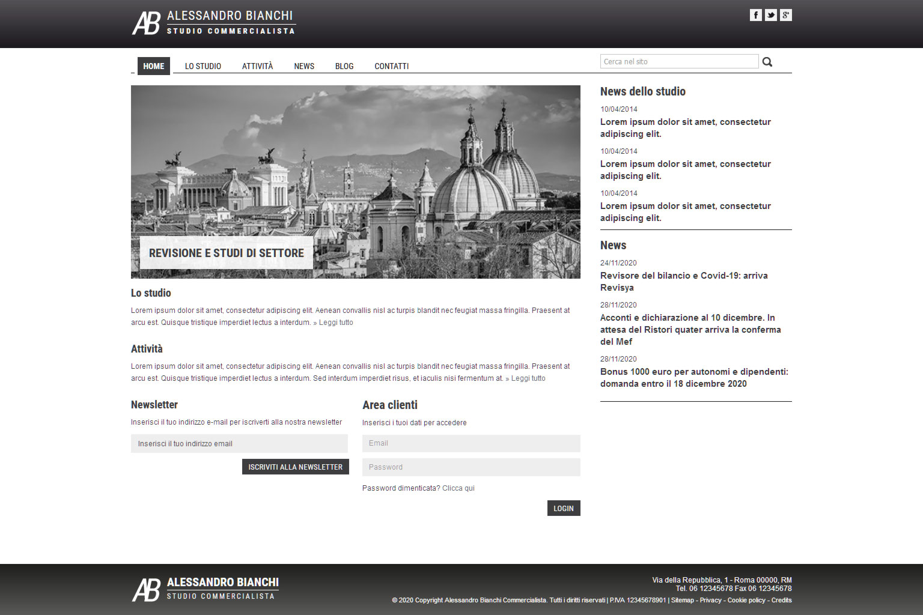The height and width of the screenshot is (615, 923).
Task: Open the Facebook social icon
Action: coord(755,15)
